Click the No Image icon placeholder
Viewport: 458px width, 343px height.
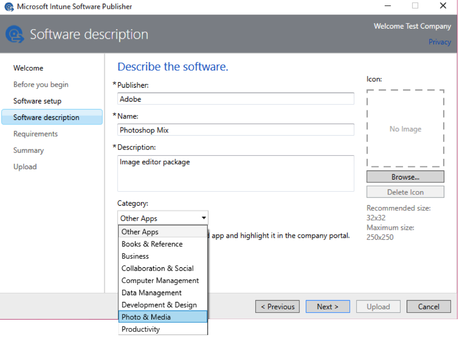pyautogui.click(x=405, y=129)
